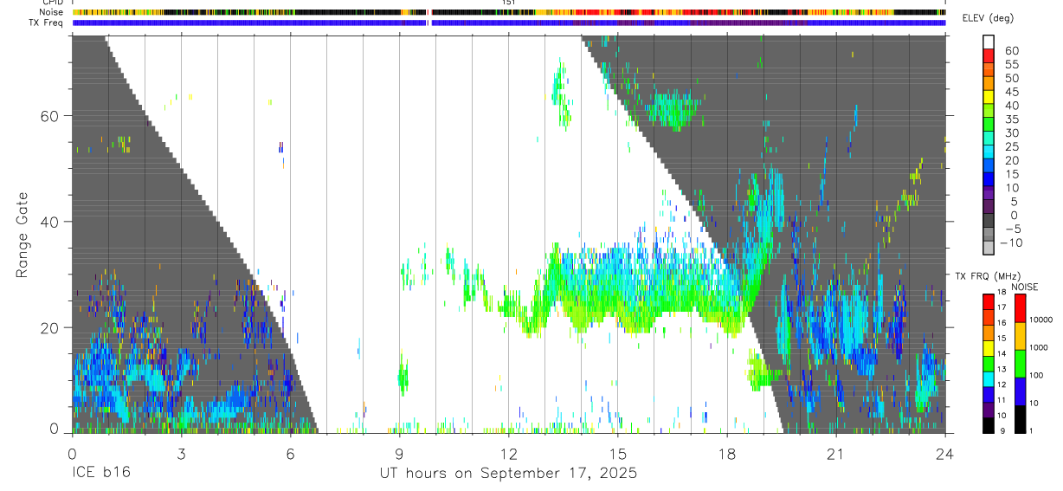Click the x-axis tick label '21'

tap(835, 453)
